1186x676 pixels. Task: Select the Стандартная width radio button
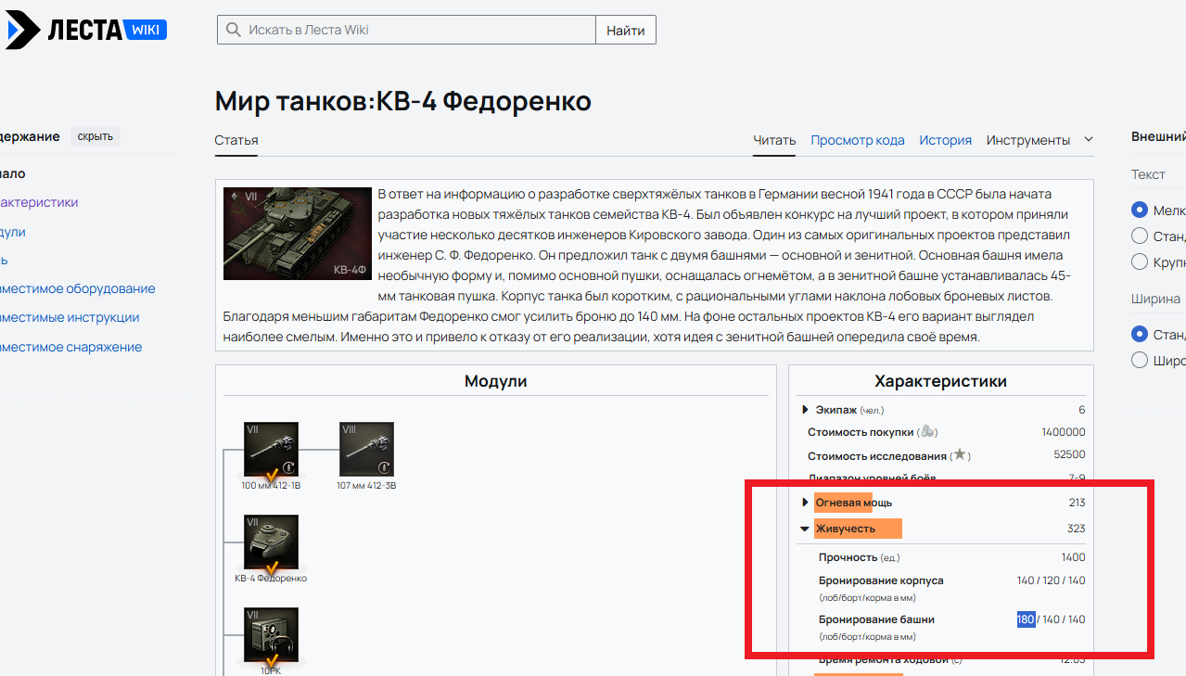pyautogui.click(x=1140, y=334)
